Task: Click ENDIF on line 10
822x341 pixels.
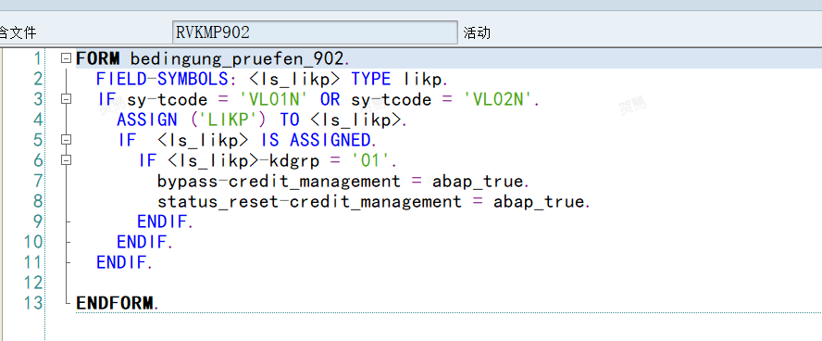Action: coord(143,243)
